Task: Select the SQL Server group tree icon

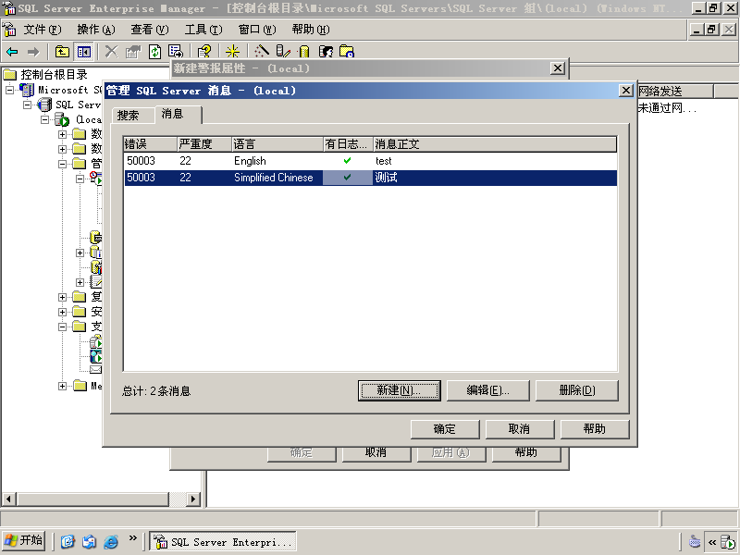Action: (44, 105)
